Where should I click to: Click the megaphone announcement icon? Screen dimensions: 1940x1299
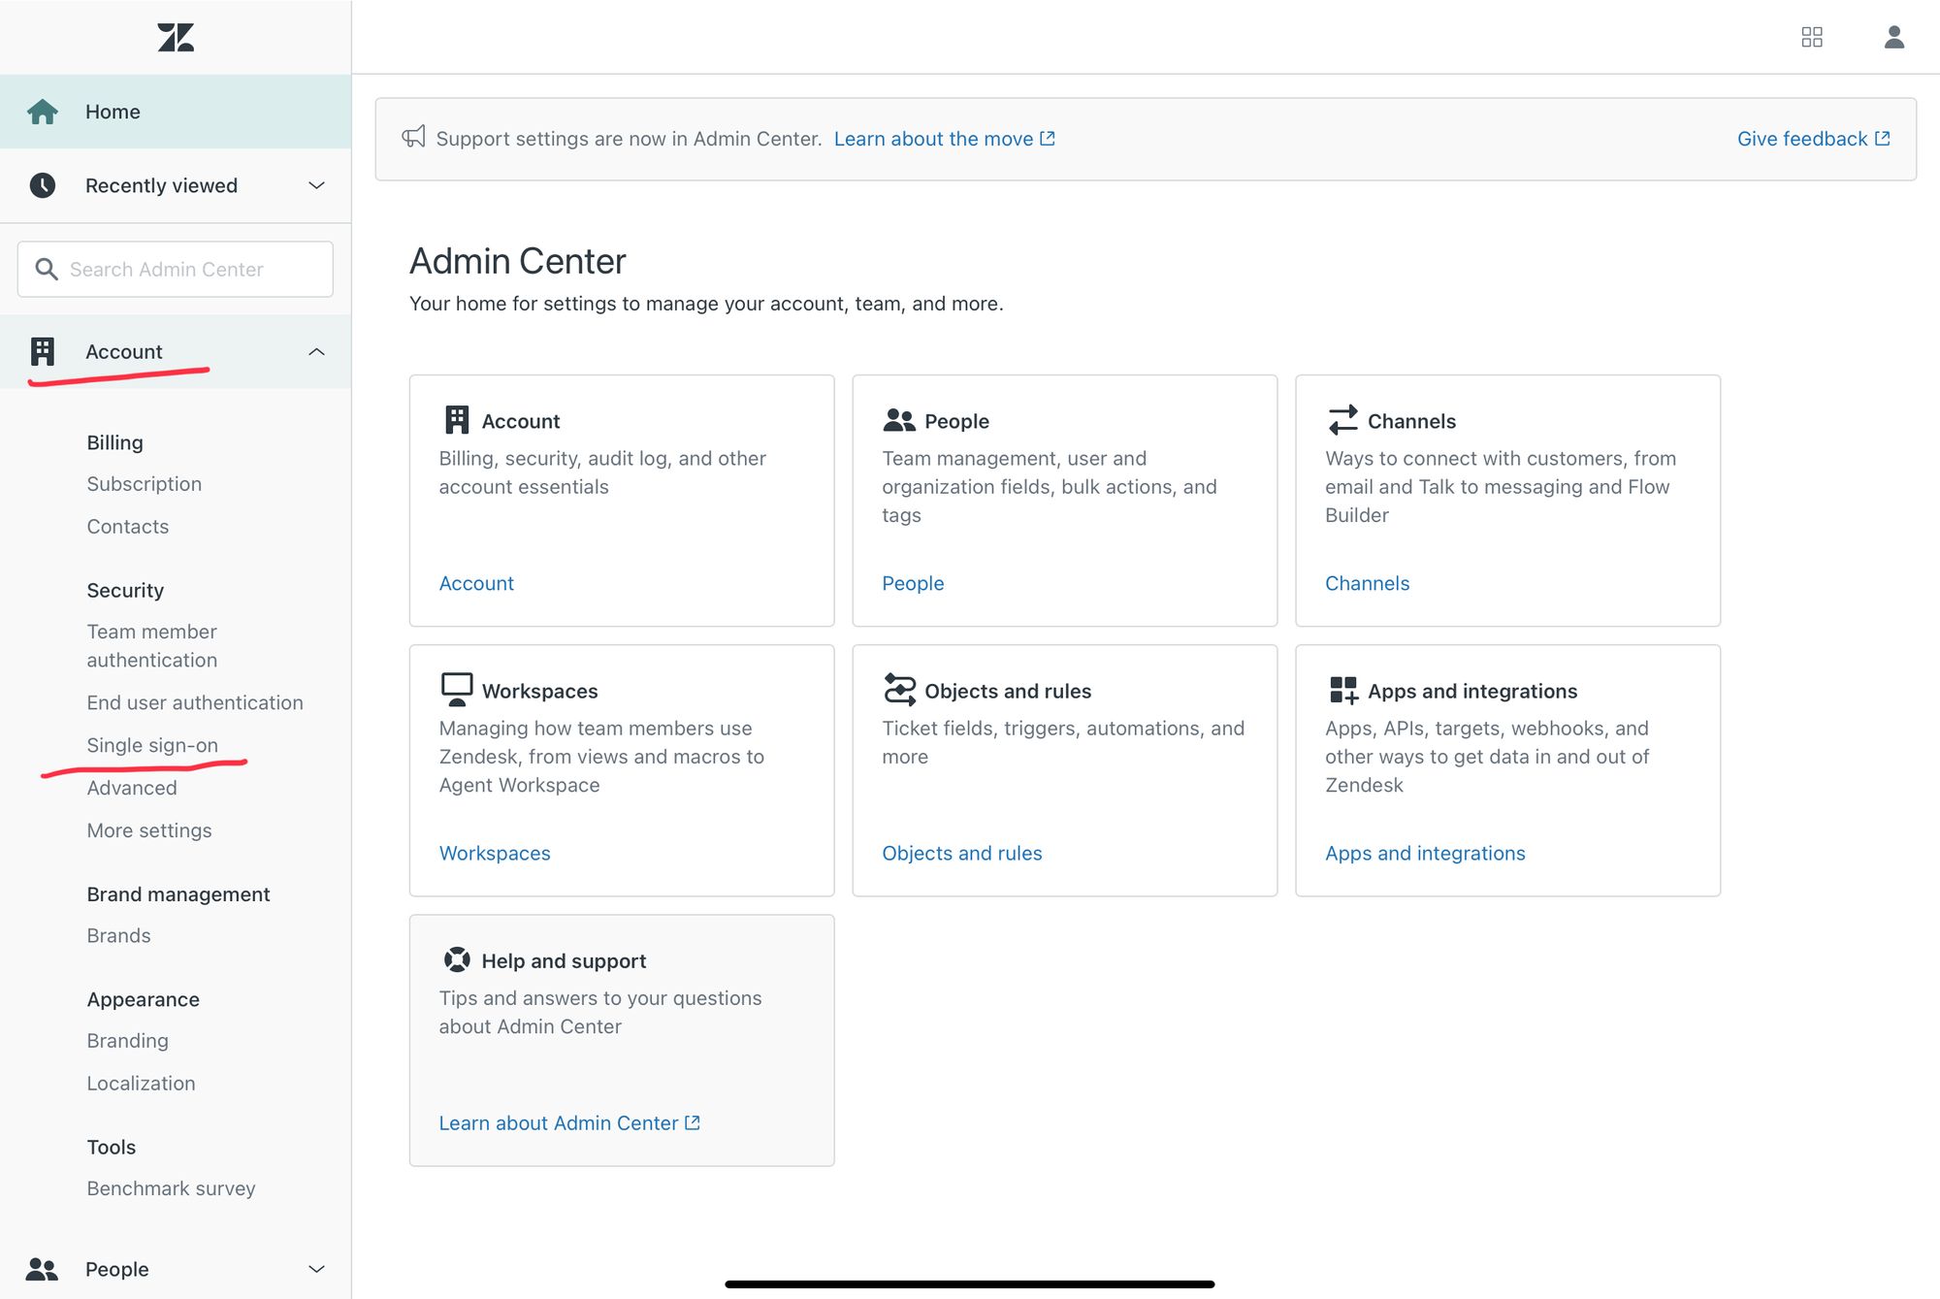click(414, 138)
